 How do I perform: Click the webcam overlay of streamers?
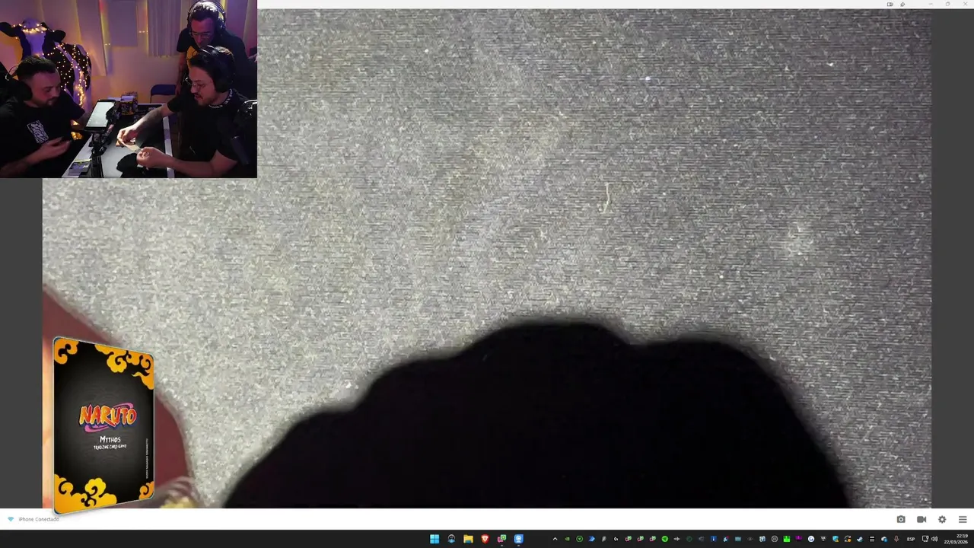[129, 89]
